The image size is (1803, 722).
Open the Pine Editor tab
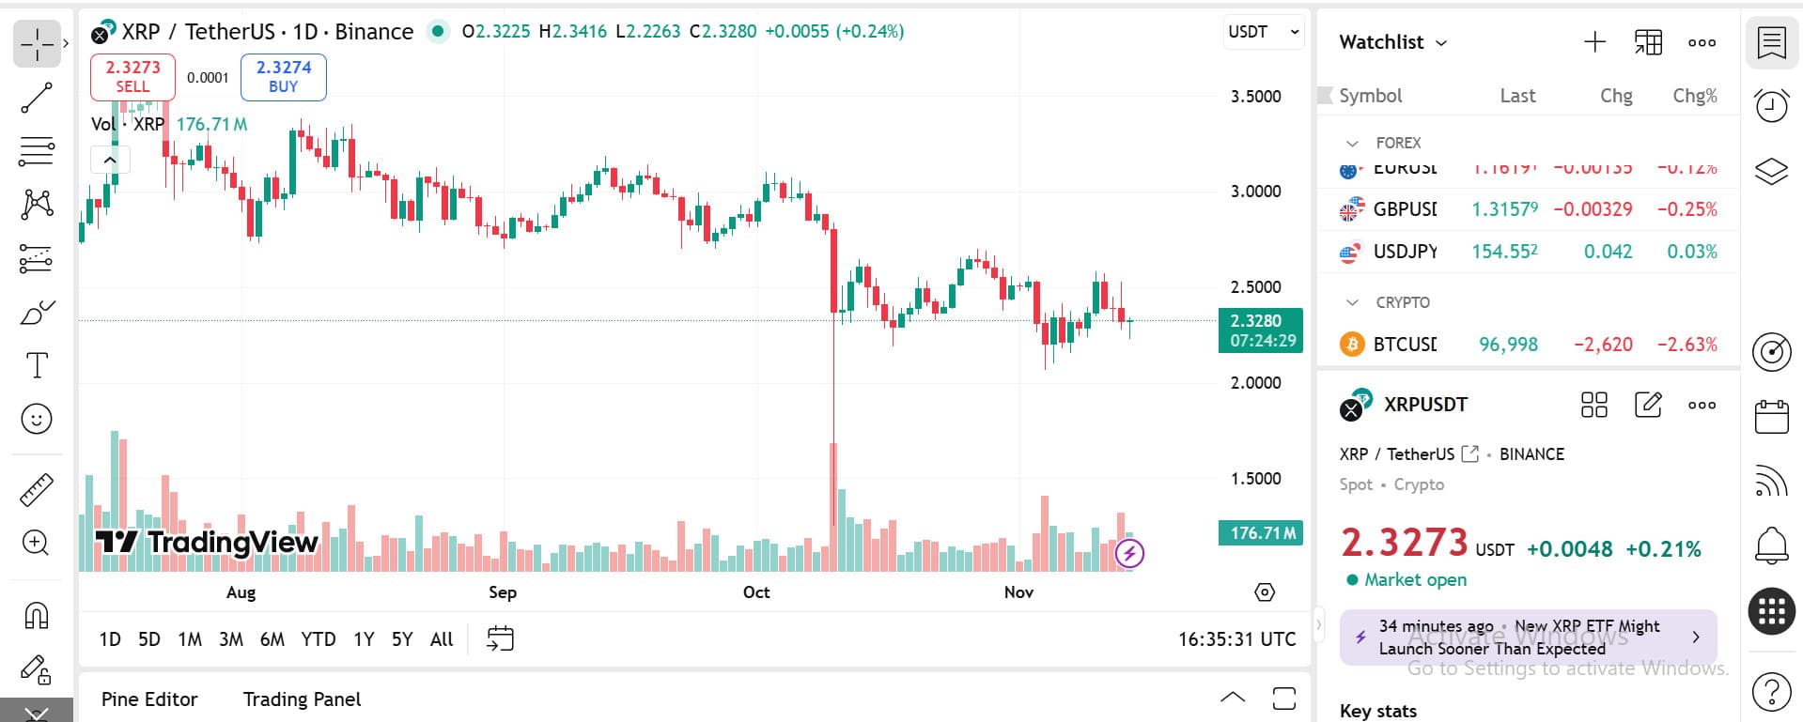pos(149,699)
